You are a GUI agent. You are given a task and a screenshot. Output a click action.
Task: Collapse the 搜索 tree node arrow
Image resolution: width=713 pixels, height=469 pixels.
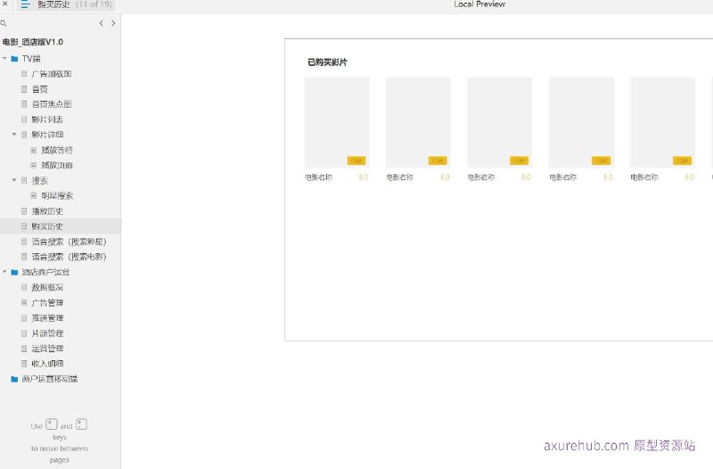14,181
